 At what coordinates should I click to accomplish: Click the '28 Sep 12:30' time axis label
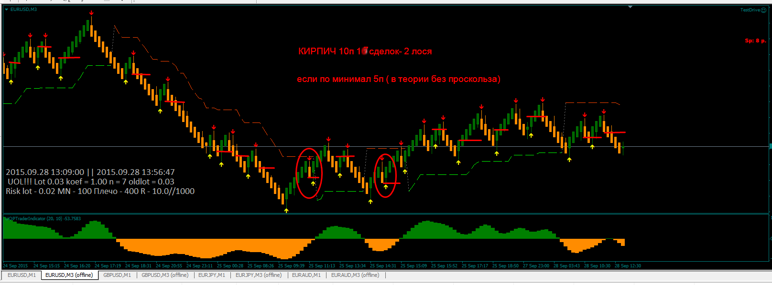628,266
